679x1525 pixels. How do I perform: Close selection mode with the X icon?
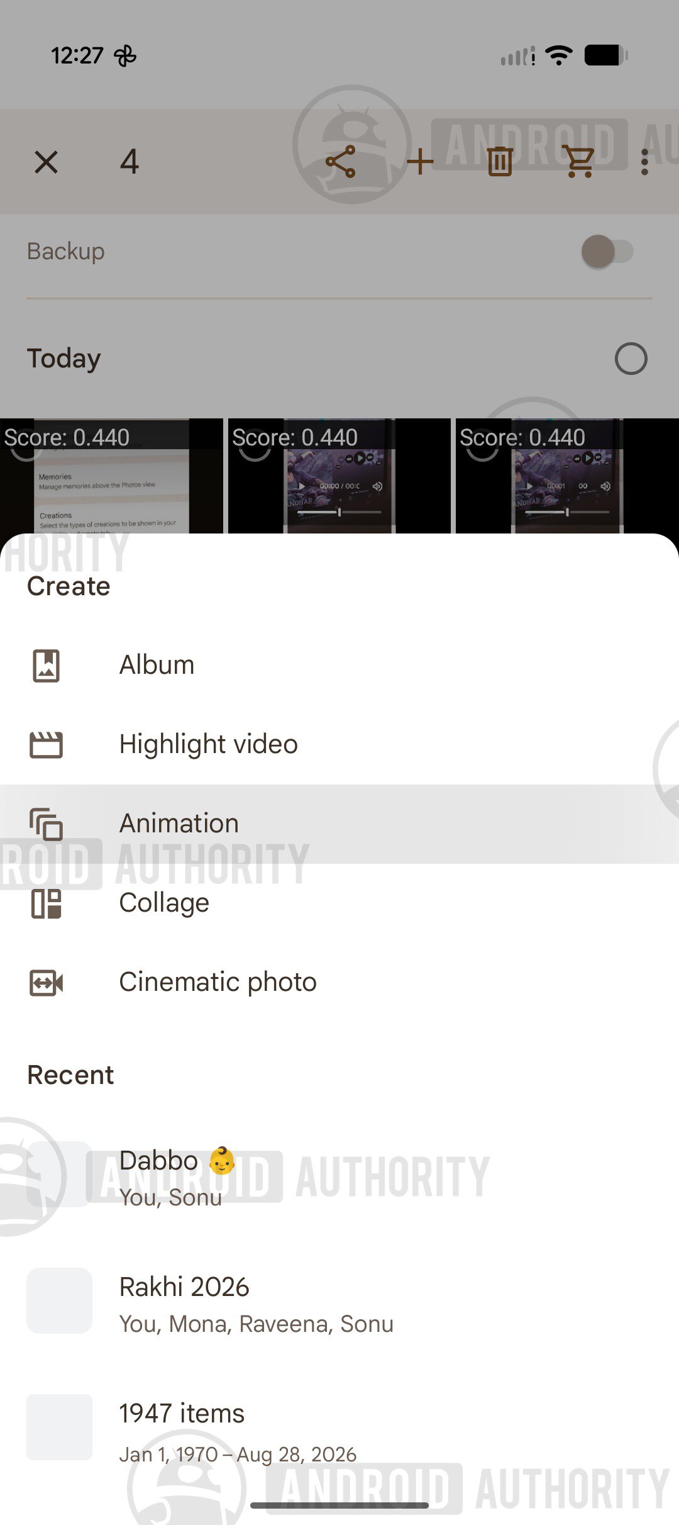coord(46,162)
